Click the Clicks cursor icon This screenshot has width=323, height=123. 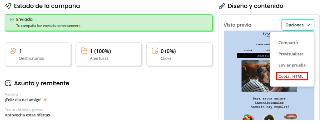click(x=155, y=51)
